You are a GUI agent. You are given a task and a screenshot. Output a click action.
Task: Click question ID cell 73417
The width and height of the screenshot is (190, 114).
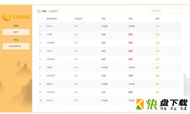tap(49, 51)
